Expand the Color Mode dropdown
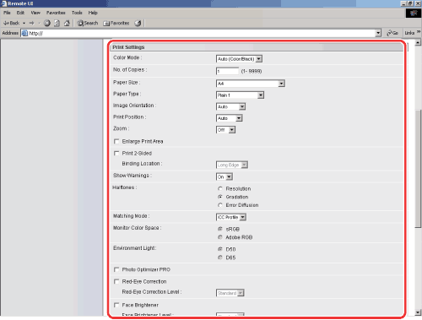Image resolution: width=422 pixels, height=320 pixels. coord(240,59)
